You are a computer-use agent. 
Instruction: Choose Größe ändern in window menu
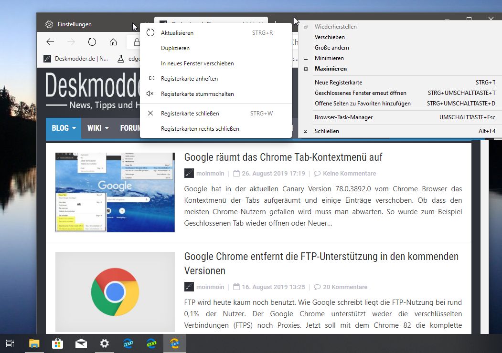(400, 48)
